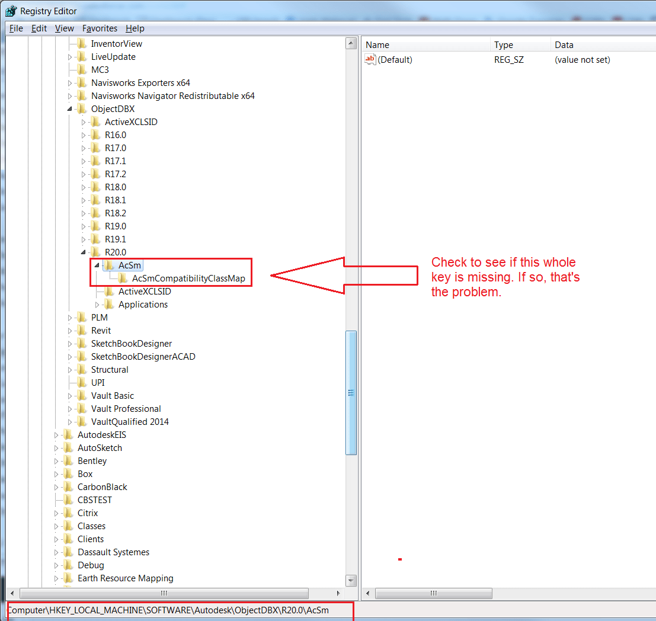The image size is (656, 621).
Task: Expand the CarbonBlack key
Action: 56,487
